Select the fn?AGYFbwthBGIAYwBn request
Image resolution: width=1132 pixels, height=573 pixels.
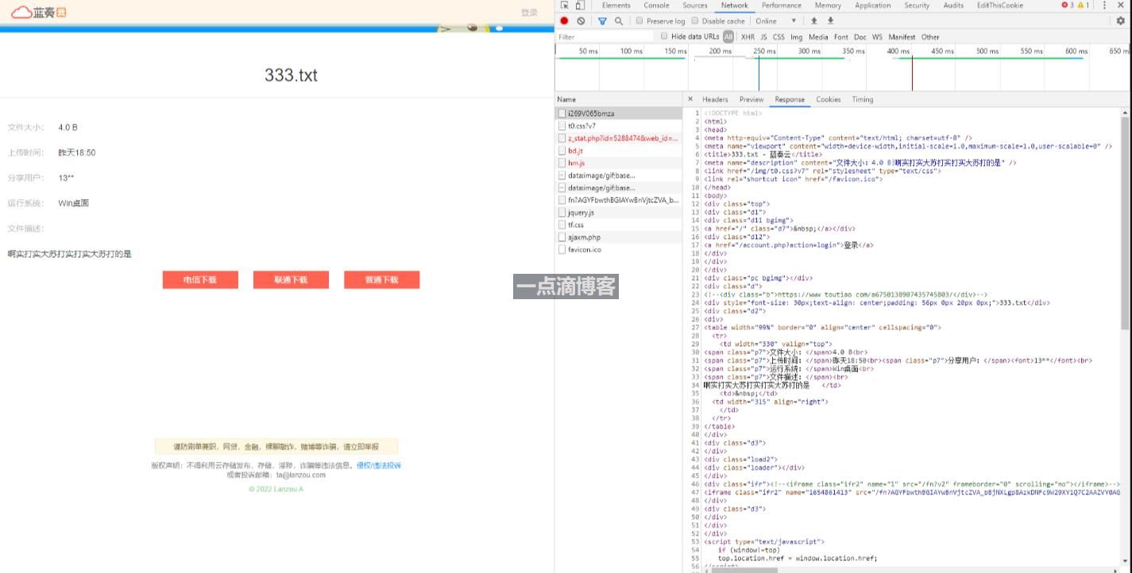click(x=619, y=200)
